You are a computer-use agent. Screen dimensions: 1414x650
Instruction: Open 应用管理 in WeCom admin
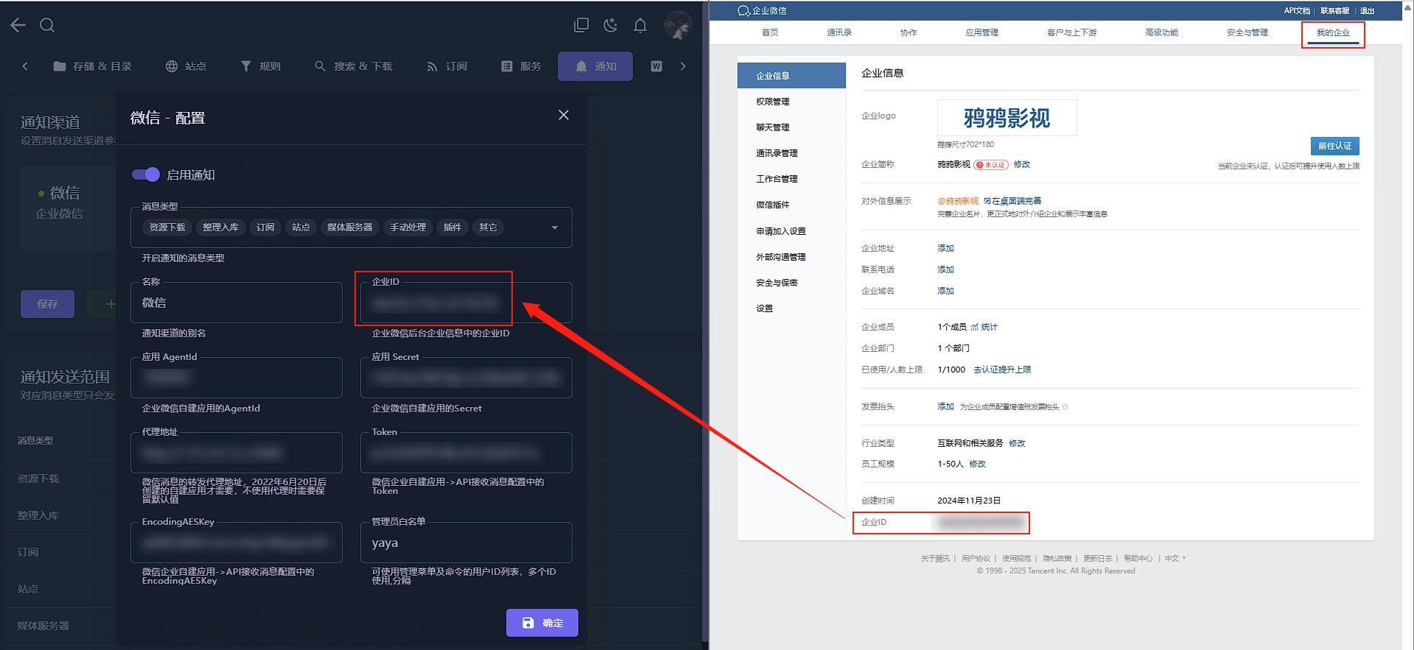point(982,32)
